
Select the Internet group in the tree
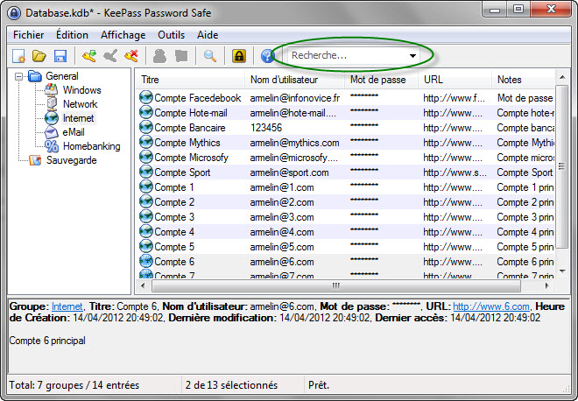(79, 118)
